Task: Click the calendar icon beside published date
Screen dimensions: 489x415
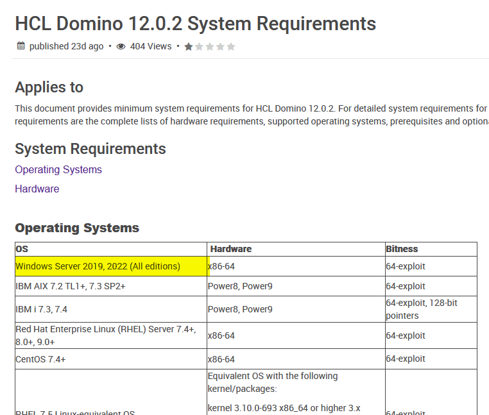Action: pos(21,46)
